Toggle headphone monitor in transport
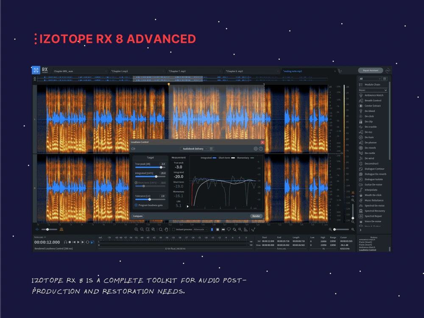Image resolution: width=424 pixels, height=318 pixels. coord(65,242)
